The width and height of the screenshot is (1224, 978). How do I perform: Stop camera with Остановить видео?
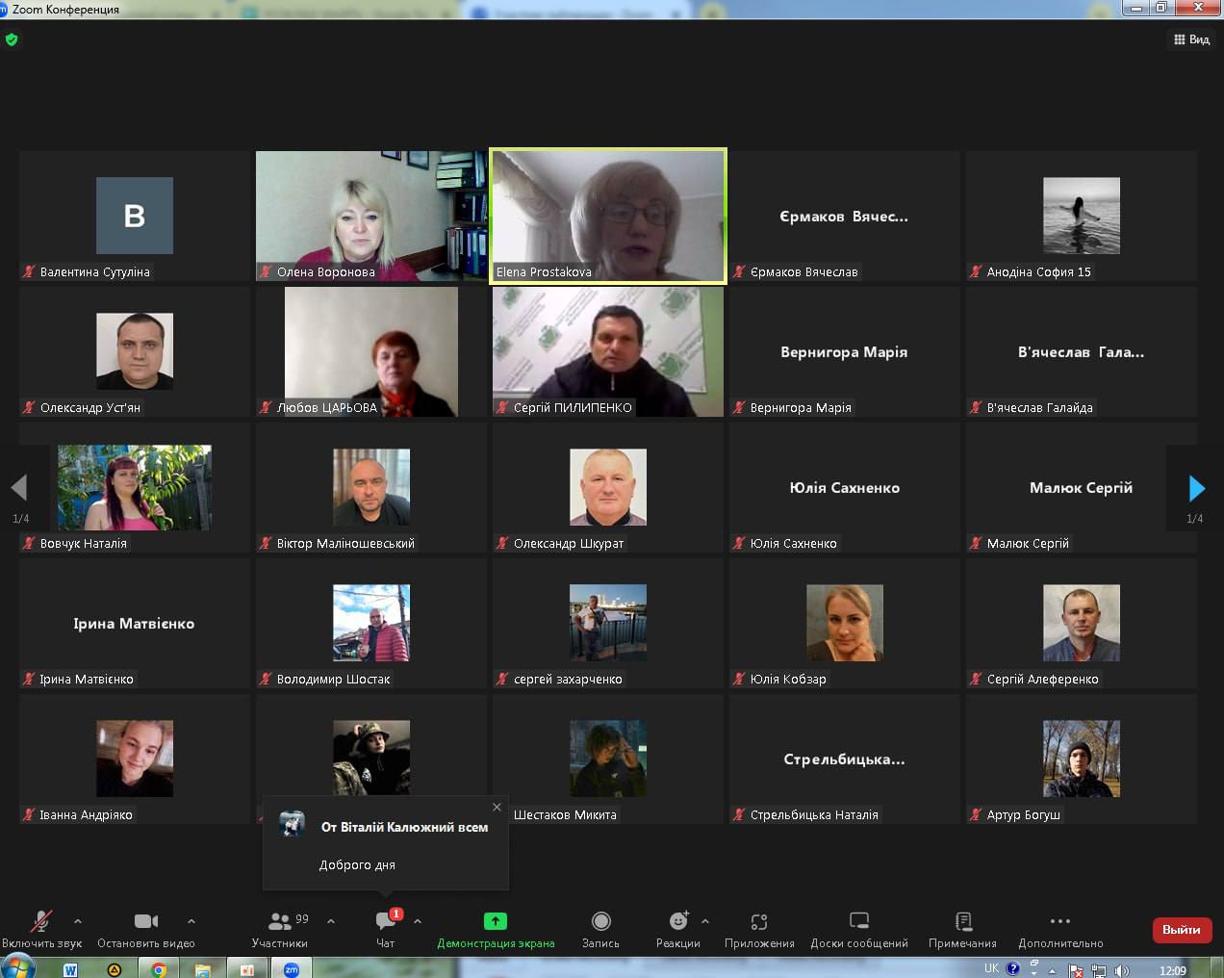tap(145, 927)
